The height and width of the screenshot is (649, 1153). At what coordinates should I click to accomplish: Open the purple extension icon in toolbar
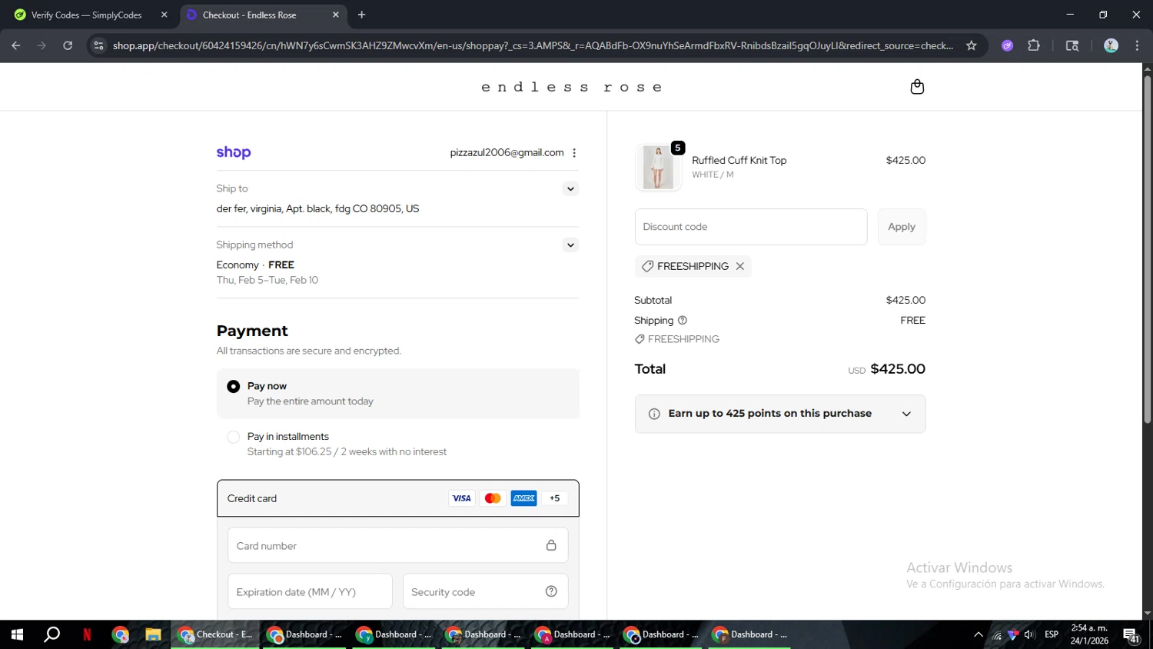tap(1007, 45)
